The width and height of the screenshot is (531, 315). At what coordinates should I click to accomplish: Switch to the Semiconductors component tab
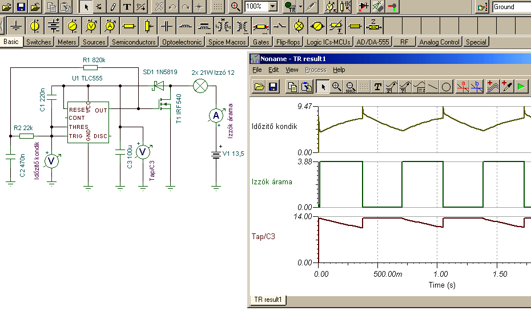134,42
